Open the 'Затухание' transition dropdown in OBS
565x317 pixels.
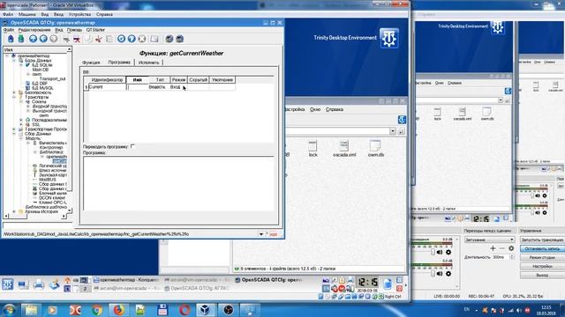[x=489, y=240]
